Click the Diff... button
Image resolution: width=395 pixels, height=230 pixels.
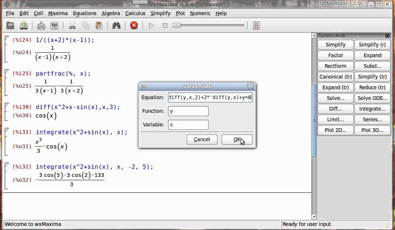click(x=336, y=109)
